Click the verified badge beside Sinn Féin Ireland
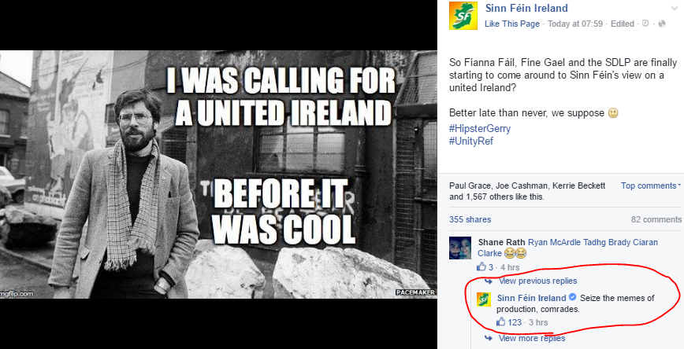 coord(573,298)
